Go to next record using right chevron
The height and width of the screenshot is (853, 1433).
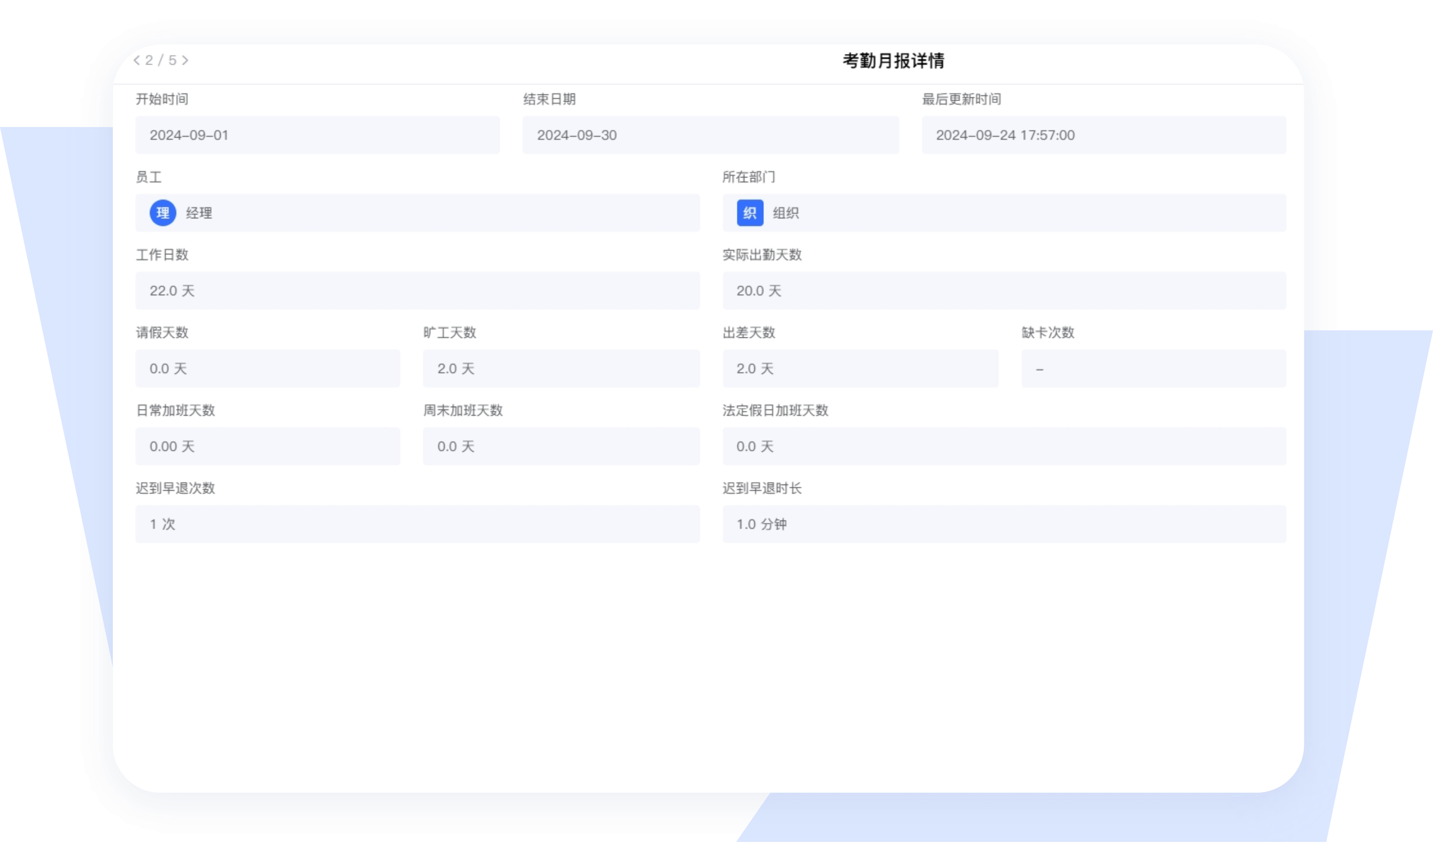tap(185, 60)
